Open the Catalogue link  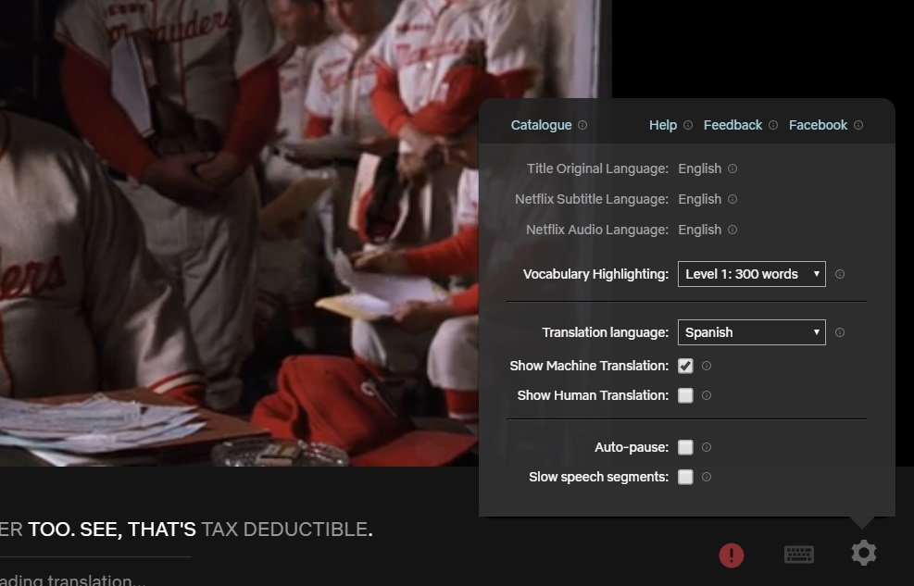(541, 125)
